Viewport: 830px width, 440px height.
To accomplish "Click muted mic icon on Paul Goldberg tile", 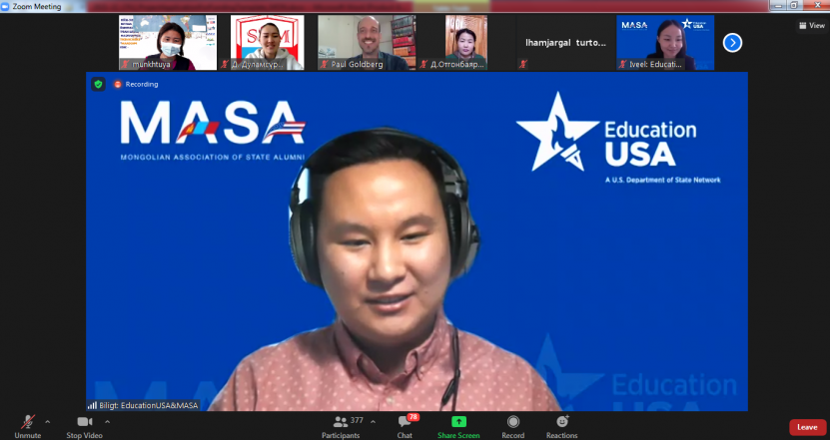I will pyautogui.click(x=324, y=65).
